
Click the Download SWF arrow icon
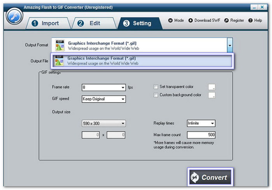click(x=190, y=21)
